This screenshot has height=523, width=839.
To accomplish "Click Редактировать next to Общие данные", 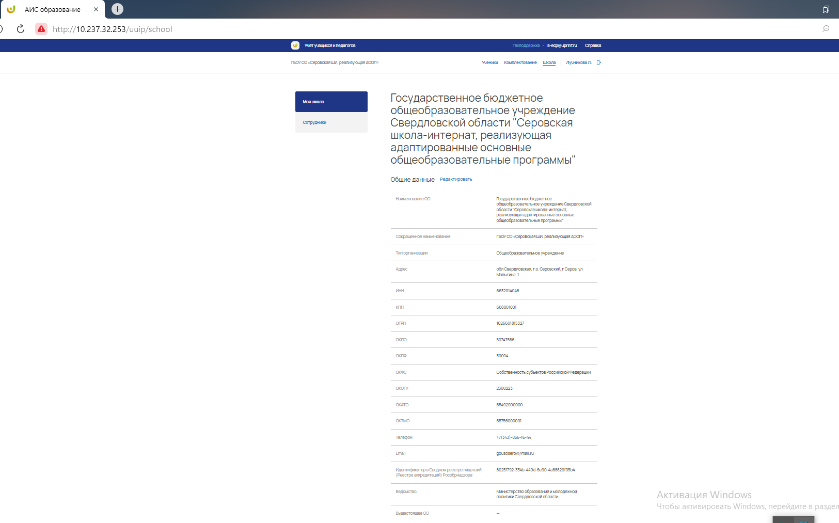I will click(x=456, y=179).
